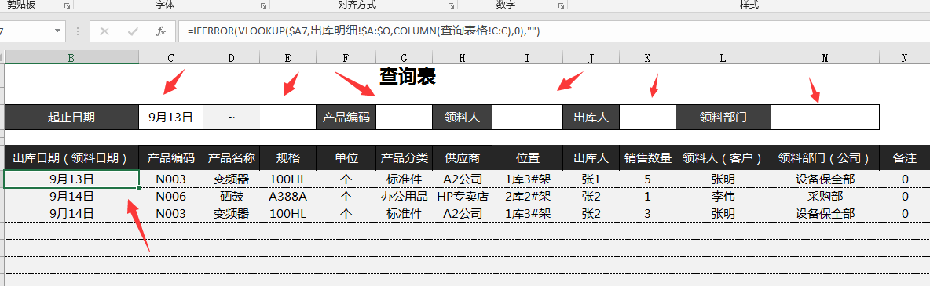
Task: Select column L header
Action: [723, 57]
